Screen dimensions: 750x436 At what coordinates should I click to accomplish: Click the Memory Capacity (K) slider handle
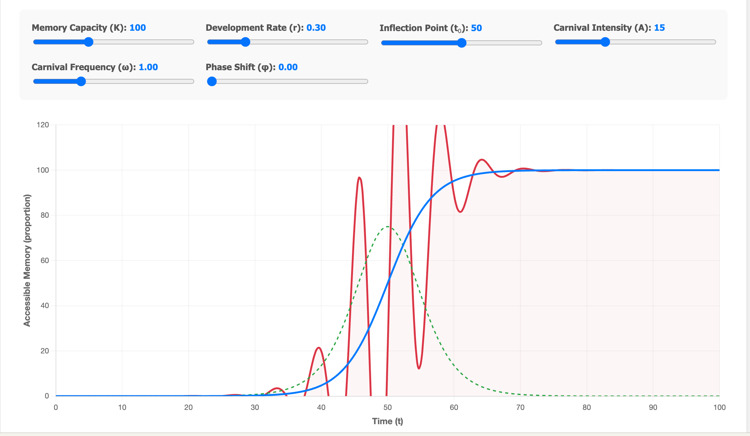click(x=89, y=42)
